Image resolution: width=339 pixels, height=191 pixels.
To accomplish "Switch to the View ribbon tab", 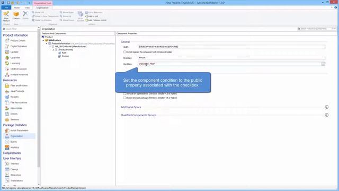I will pos(27,8).
